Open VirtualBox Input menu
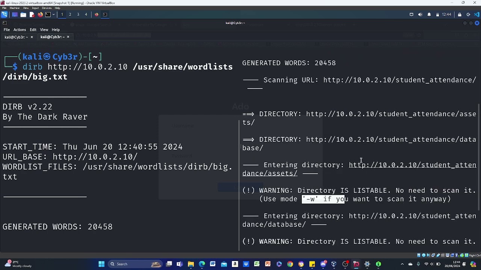The image size is (481, 270). point(35,8)
